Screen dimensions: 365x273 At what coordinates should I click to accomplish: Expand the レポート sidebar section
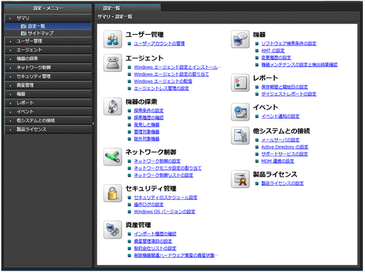point(10,103)
